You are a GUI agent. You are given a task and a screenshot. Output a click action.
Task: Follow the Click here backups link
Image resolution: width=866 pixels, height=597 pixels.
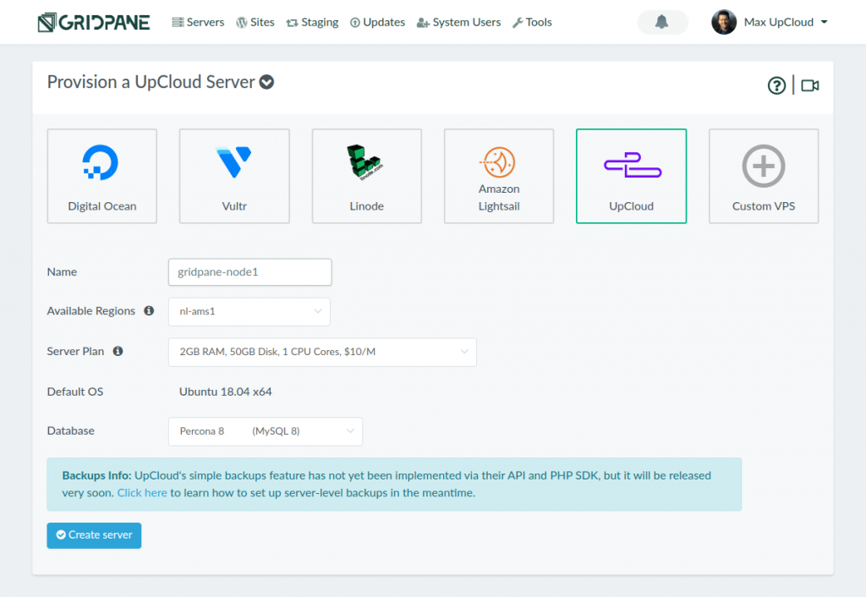(142, 492)
